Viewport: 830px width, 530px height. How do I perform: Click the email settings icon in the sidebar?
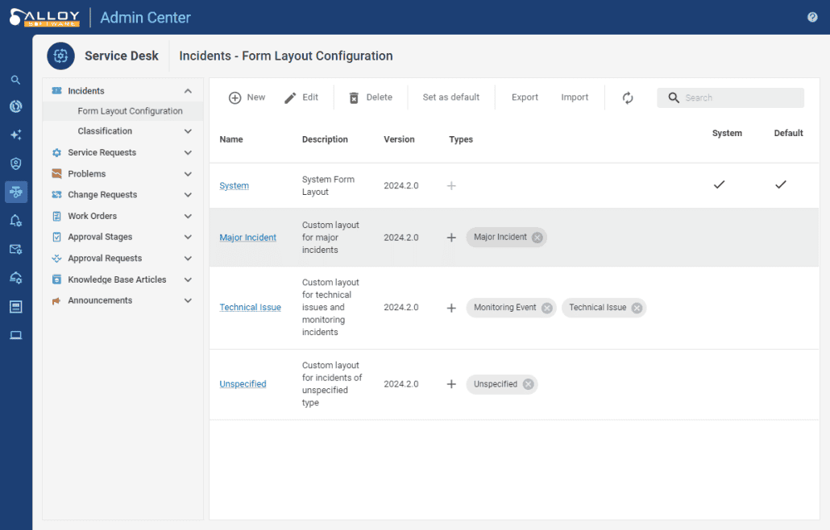tap(15, 249)
